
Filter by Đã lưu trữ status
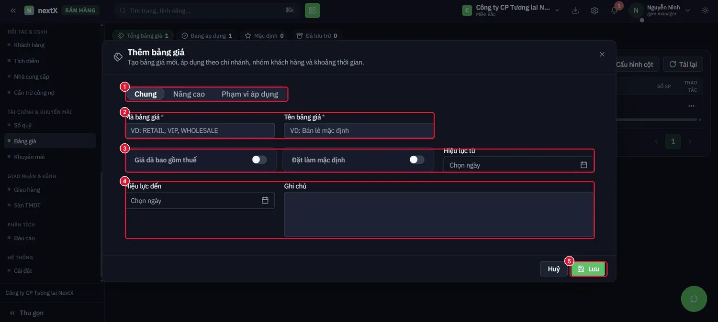tap(317, 36)
